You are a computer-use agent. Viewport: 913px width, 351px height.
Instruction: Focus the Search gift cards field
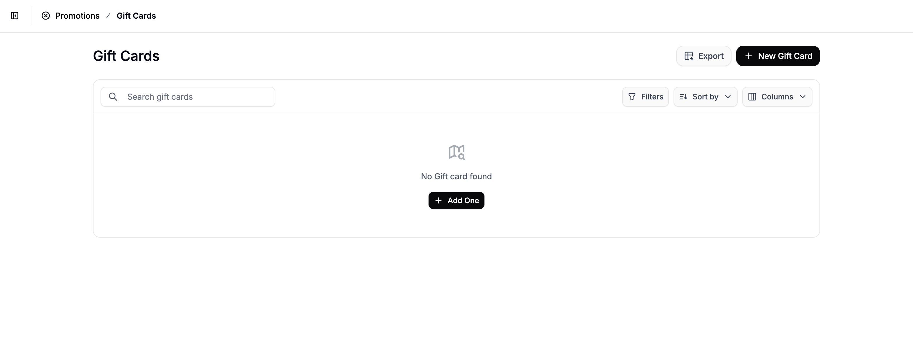[188, 97]
